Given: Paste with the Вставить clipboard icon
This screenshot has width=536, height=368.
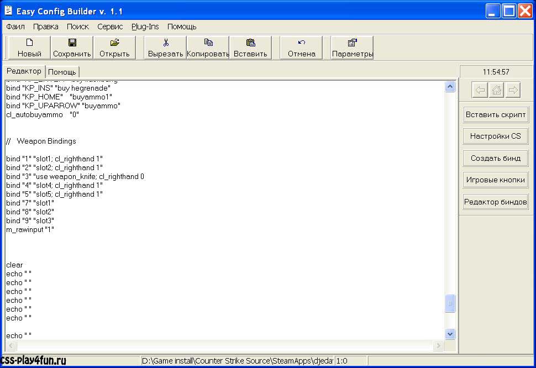Looking at the screenshot, I should click(x=250, y=43).
